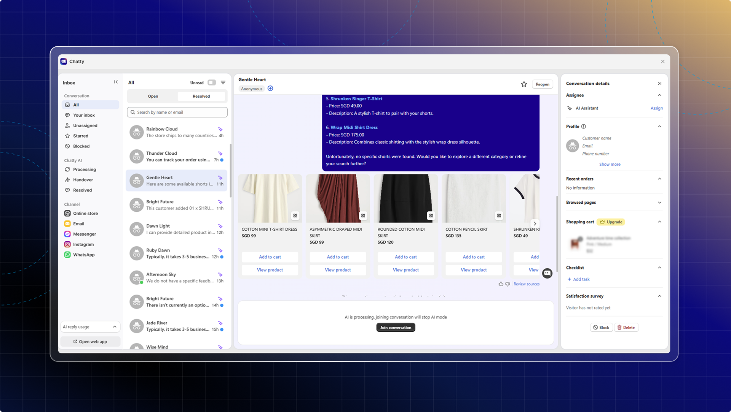
Task: Click the Join conversation button
Action: pos(396,328)
